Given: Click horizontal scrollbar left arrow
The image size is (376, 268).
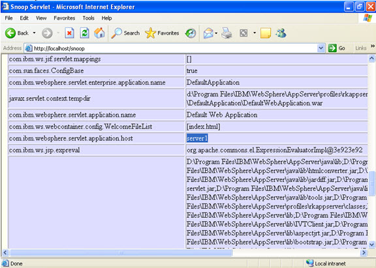Looking at the screenshot, I should tap(5, 252).
